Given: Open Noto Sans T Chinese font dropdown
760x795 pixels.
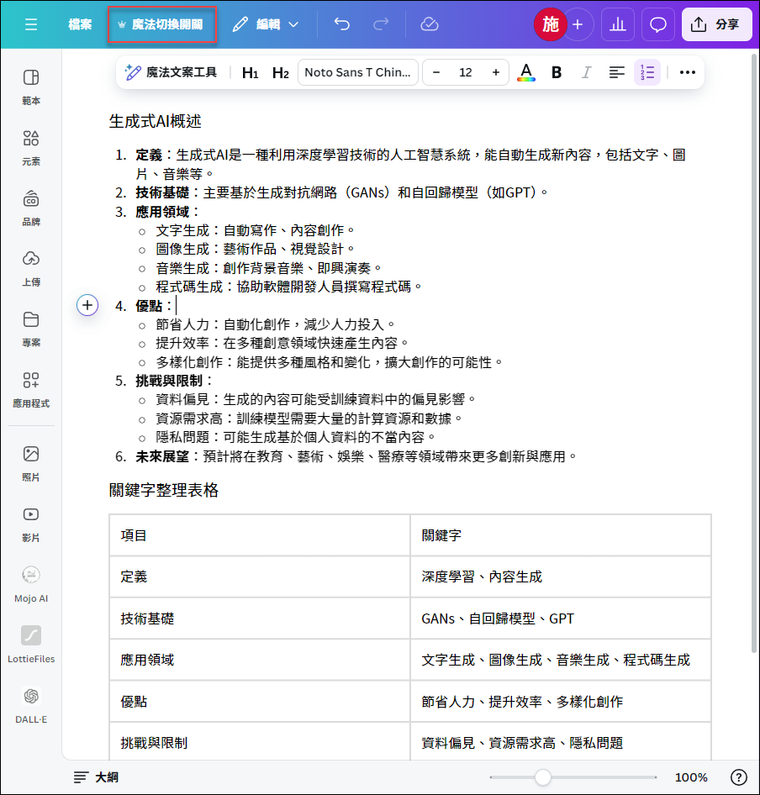Looking at the screenshot, I should (x=357, y=72).
